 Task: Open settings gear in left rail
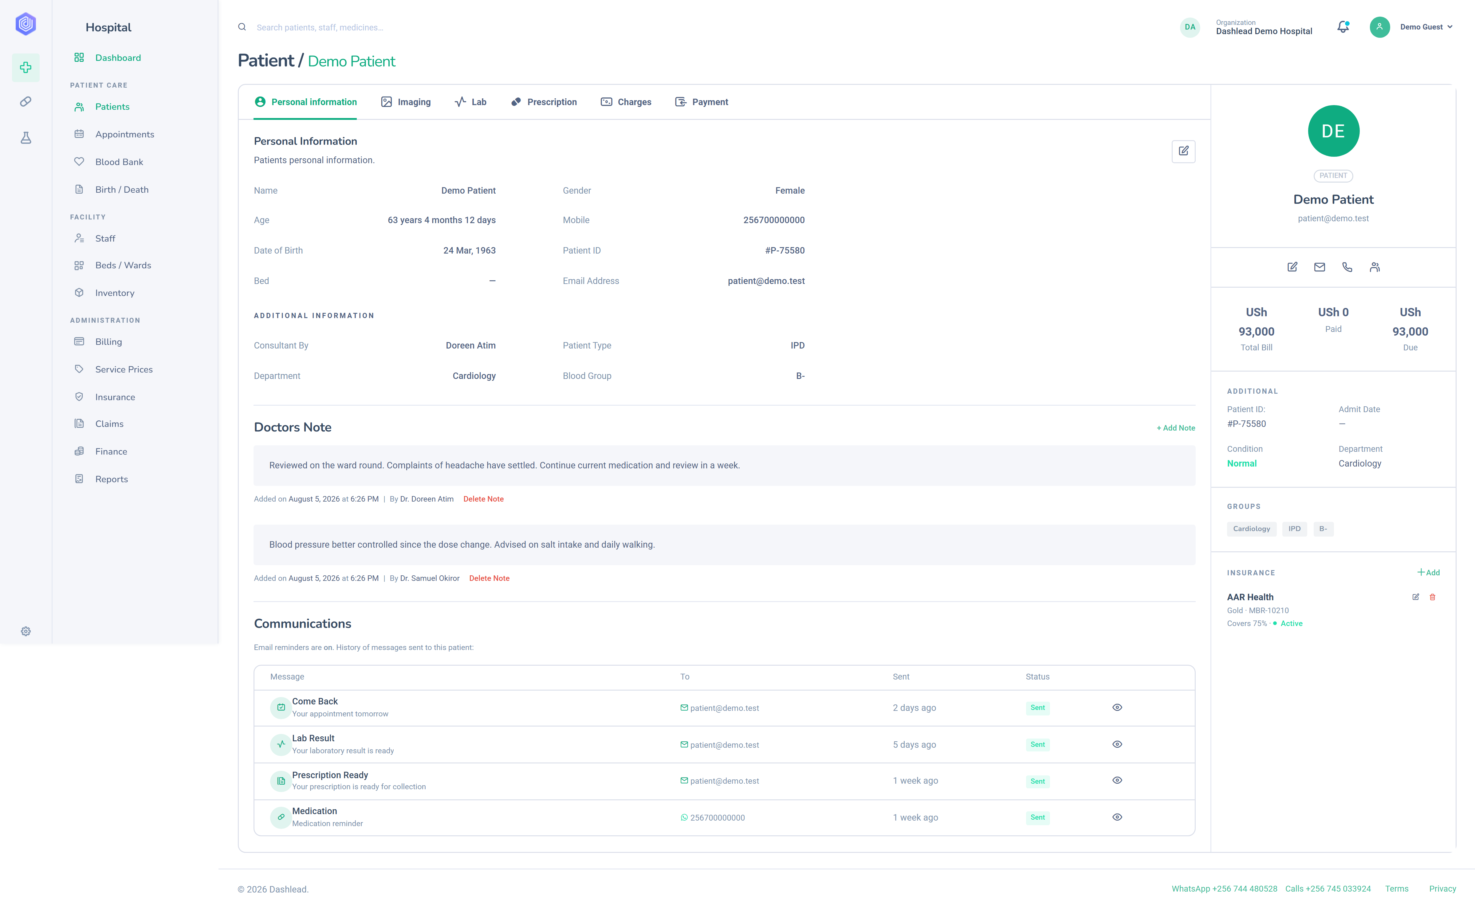[x=26, y=631]
